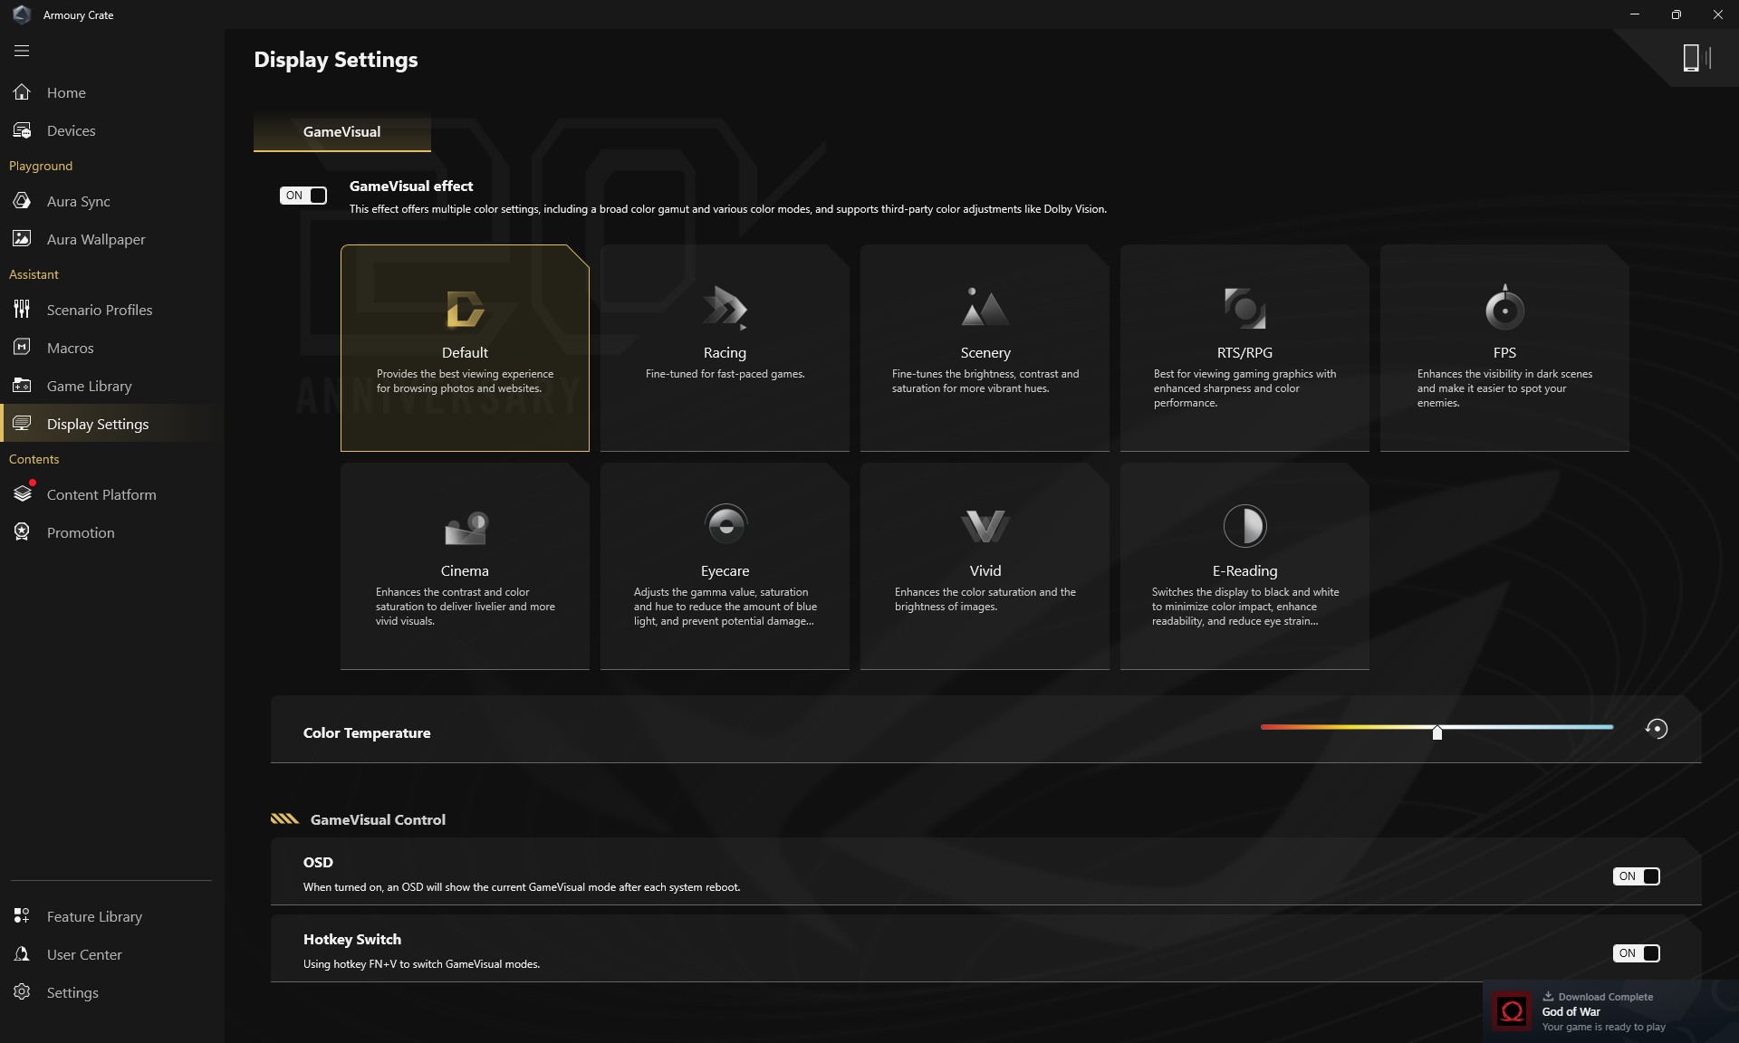Toggle the GameVisual effect switch
This screenshot has width=1739, height=1043.
pos(303,195)
